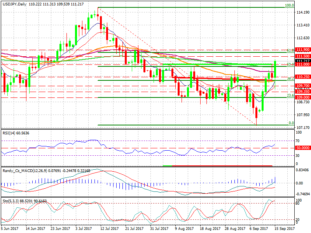Viewport: 311px width, 233px height.
Task: Click the 5 Jun 2017 date marker
Action: click(10, 229)
